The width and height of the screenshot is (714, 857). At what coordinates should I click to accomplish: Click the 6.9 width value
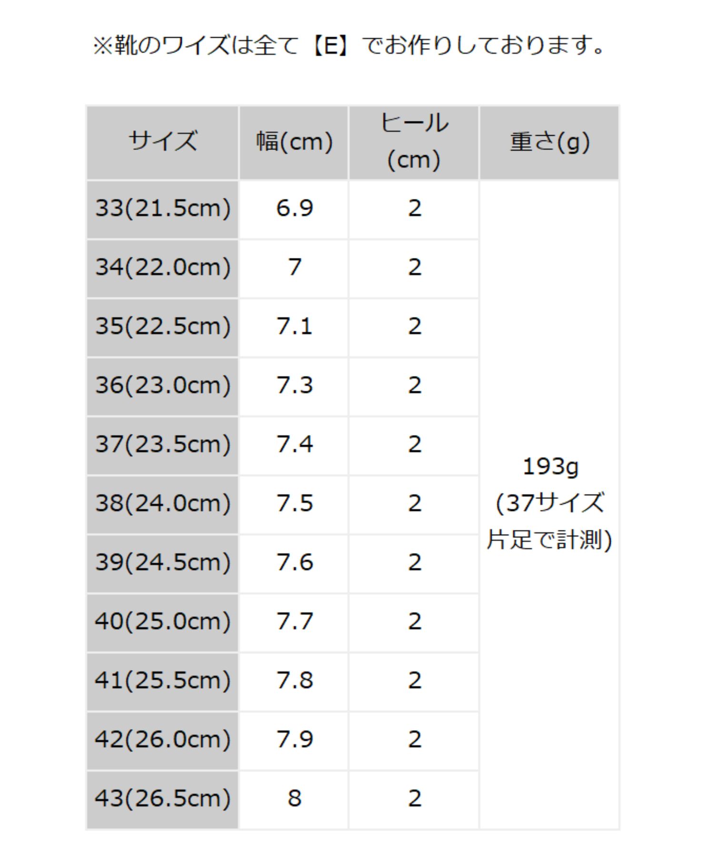tap(294, 209)
